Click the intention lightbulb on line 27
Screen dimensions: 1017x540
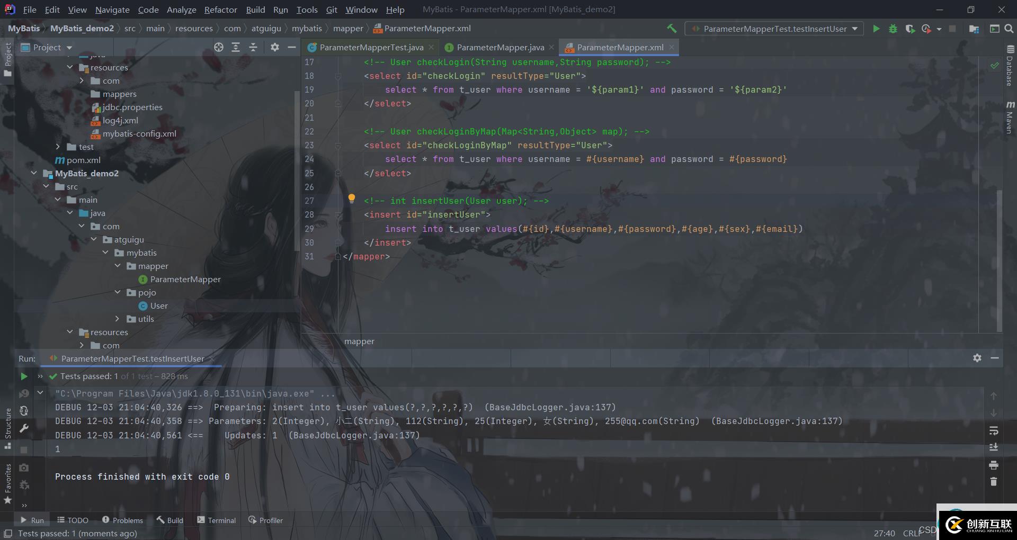351,199
